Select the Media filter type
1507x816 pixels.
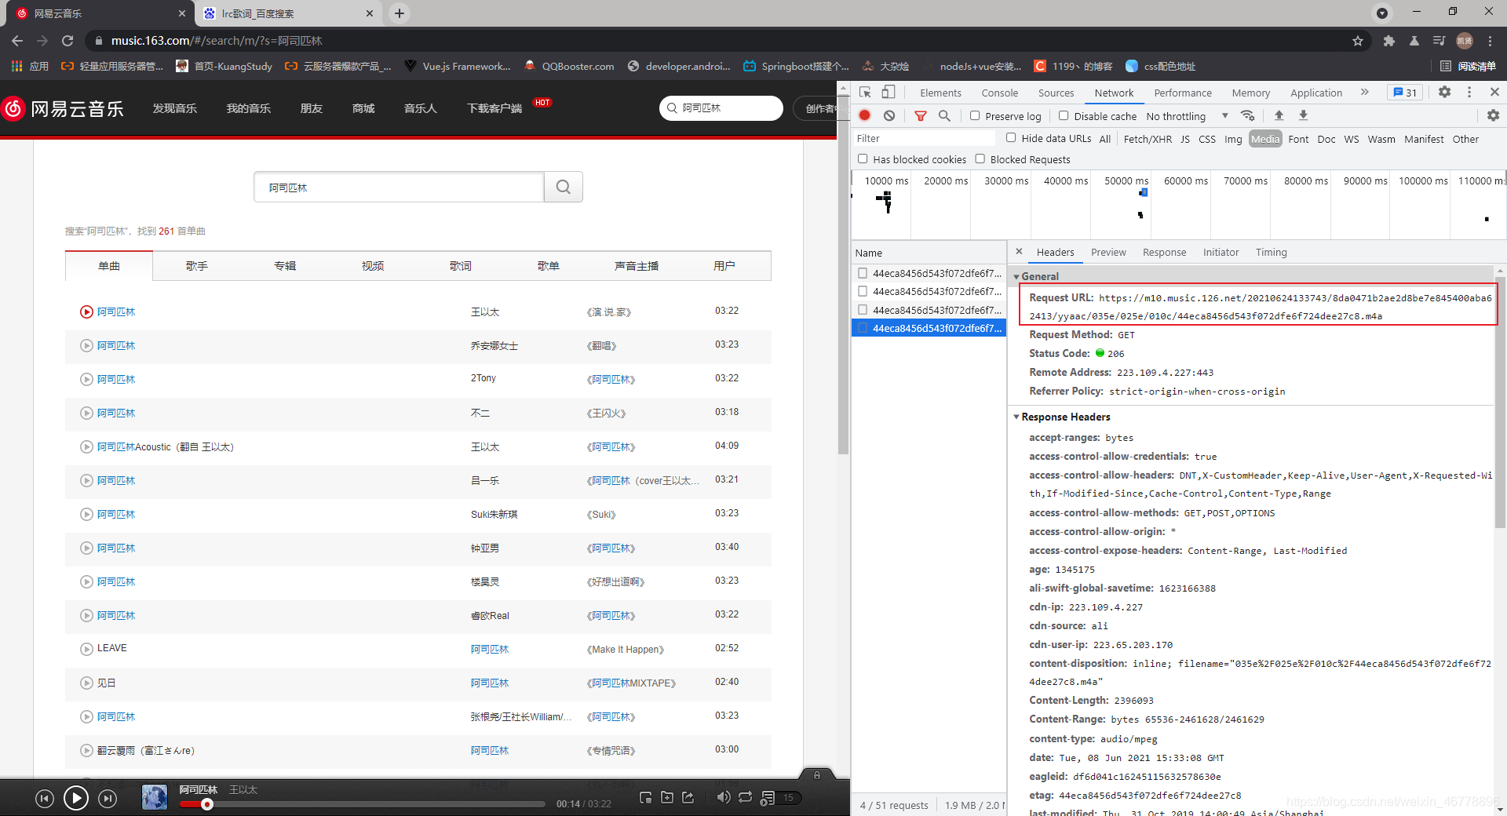[x=1264, y=139]
